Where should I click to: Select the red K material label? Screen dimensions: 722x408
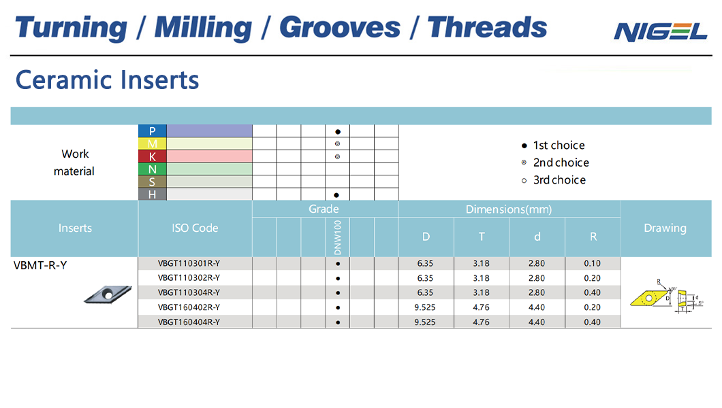click(153, 156)
